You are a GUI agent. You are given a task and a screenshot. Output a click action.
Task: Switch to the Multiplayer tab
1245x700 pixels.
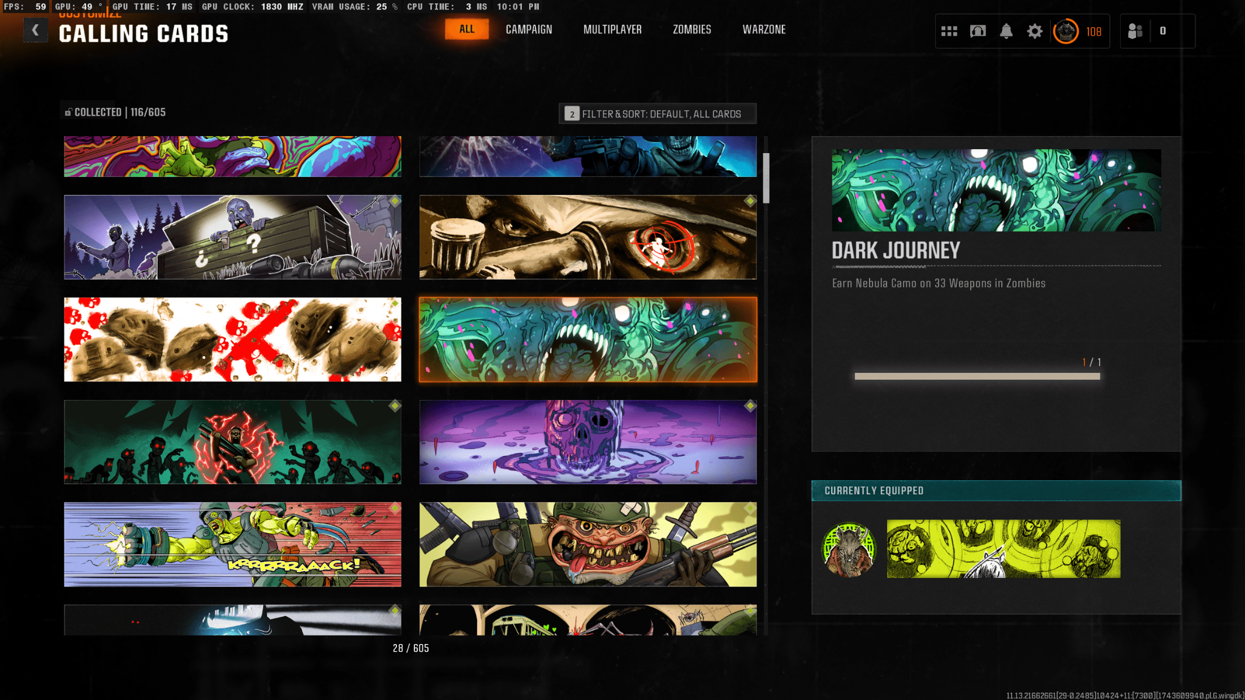pos(612,29)
